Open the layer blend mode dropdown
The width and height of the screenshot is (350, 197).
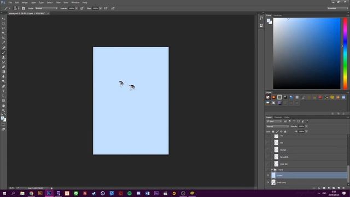click(277, 126)
